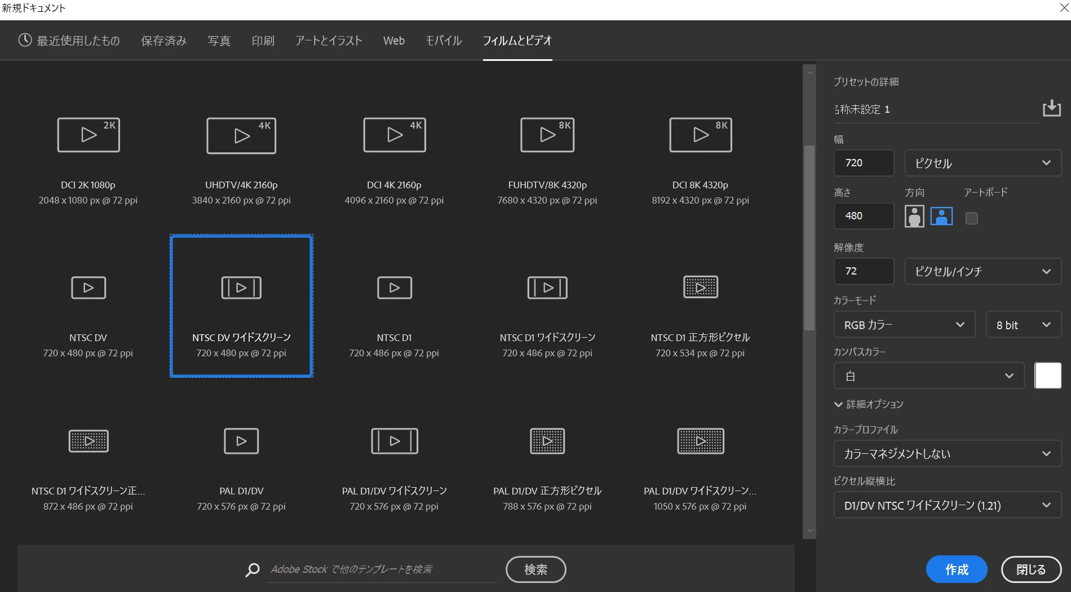Select the DCI 2K 1080p preset icon
The image size is (1071, 592).
click(x=88, y=135)
